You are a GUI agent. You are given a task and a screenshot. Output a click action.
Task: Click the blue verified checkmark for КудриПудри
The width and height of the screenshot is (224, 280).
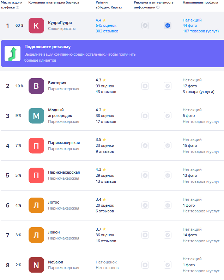pyautogui.click(x=168, y=26)
